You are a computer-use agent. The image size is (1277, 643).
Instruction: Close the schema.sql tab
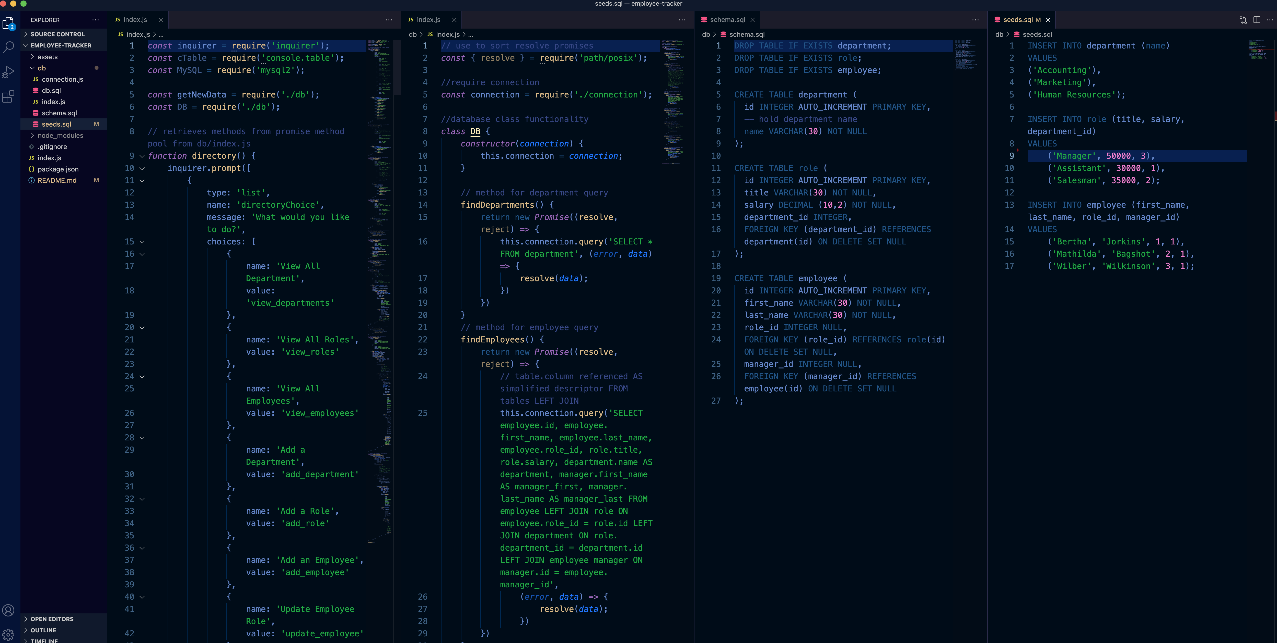pos(752,20)
